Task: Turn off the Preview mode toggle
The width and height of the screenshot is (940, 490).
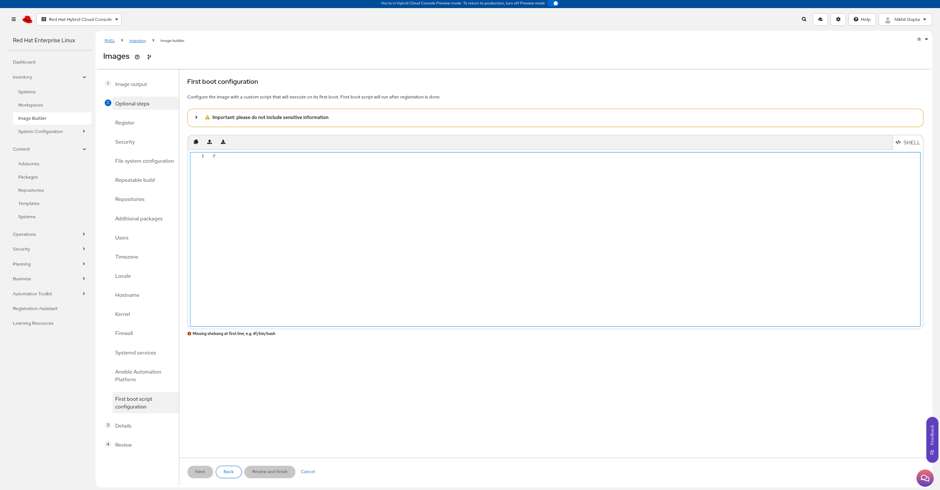Action: point(554,3)
